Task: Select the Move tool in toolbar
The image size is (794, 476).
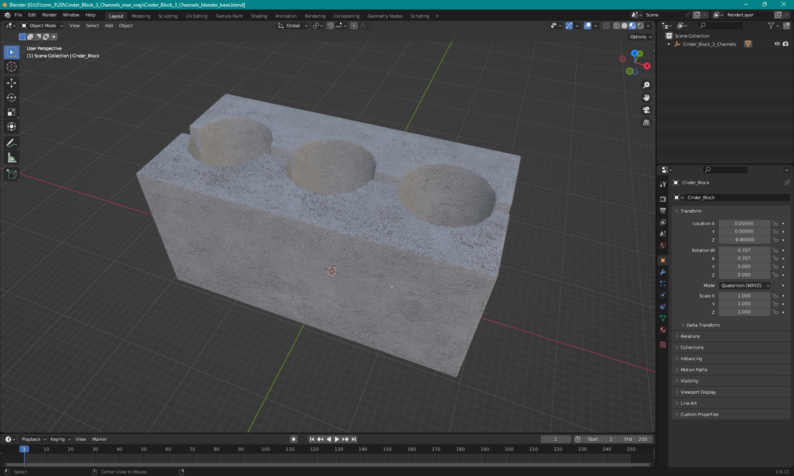Action: [x=11, y=83]
